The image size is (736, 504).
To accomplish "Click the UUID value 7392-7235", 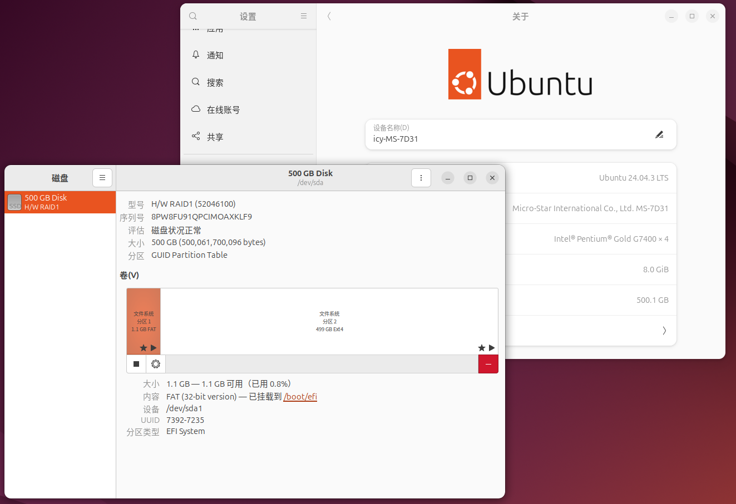I will pyautogui.click(x=185, y=420).
